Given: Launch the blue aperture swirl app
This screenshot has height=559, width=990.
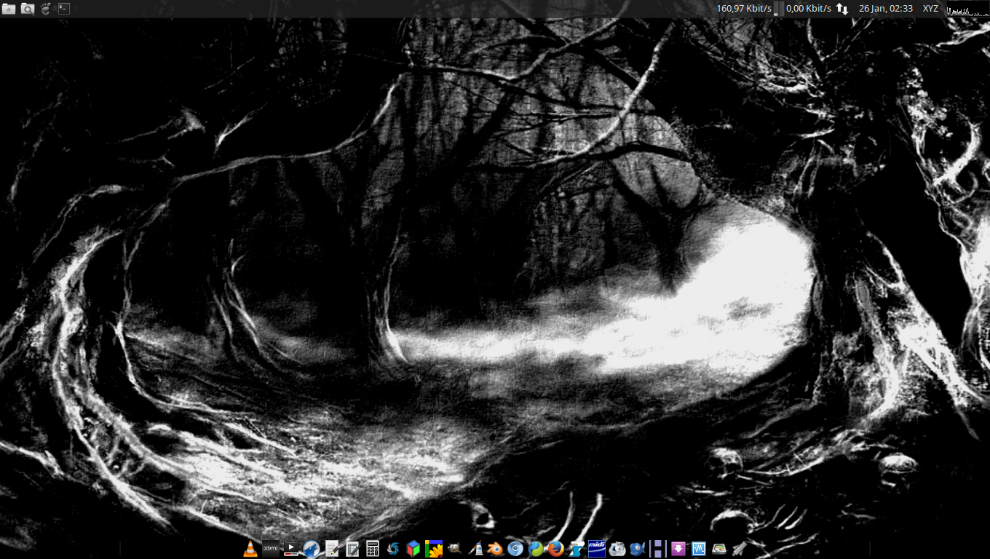Looking at the screenshot, I should 393,549.
